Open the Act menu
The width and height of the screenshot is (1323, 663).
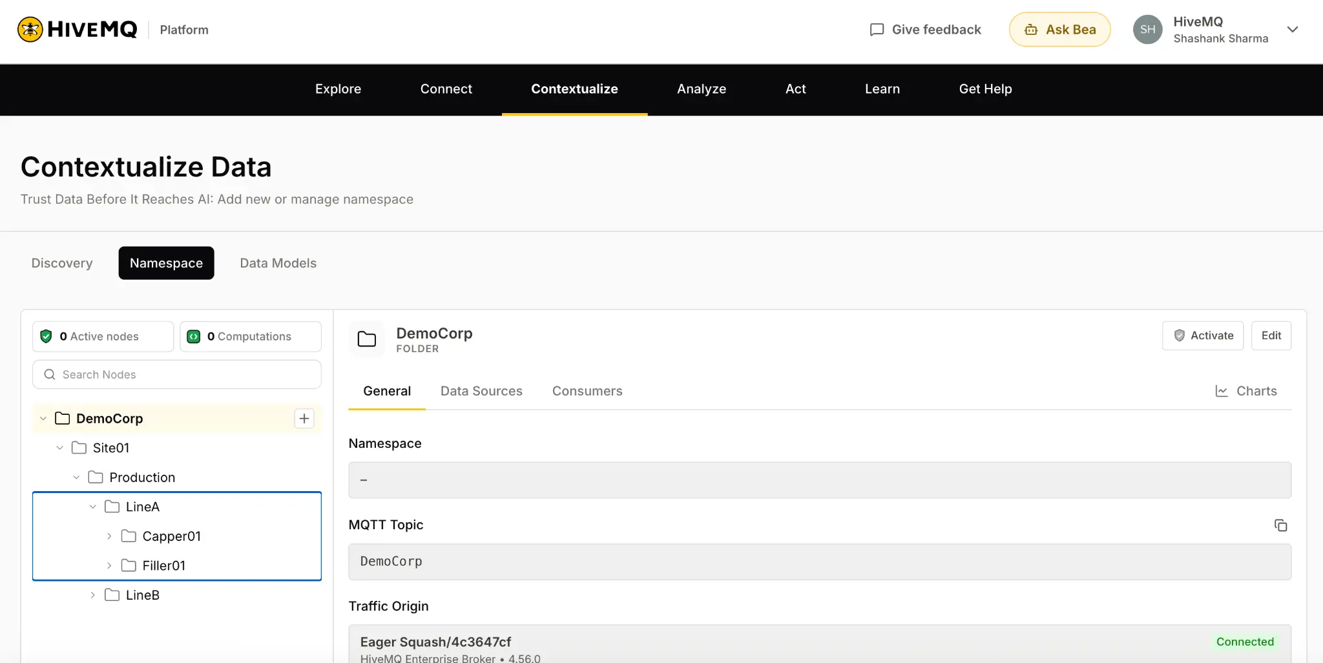tap(795, 89)
